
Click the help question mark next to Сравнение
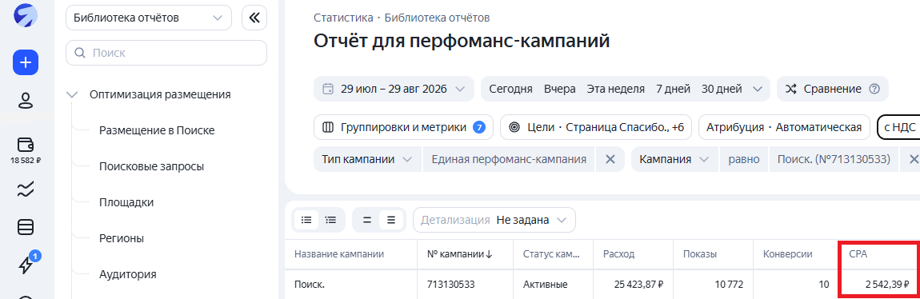(x=874, y=89)
